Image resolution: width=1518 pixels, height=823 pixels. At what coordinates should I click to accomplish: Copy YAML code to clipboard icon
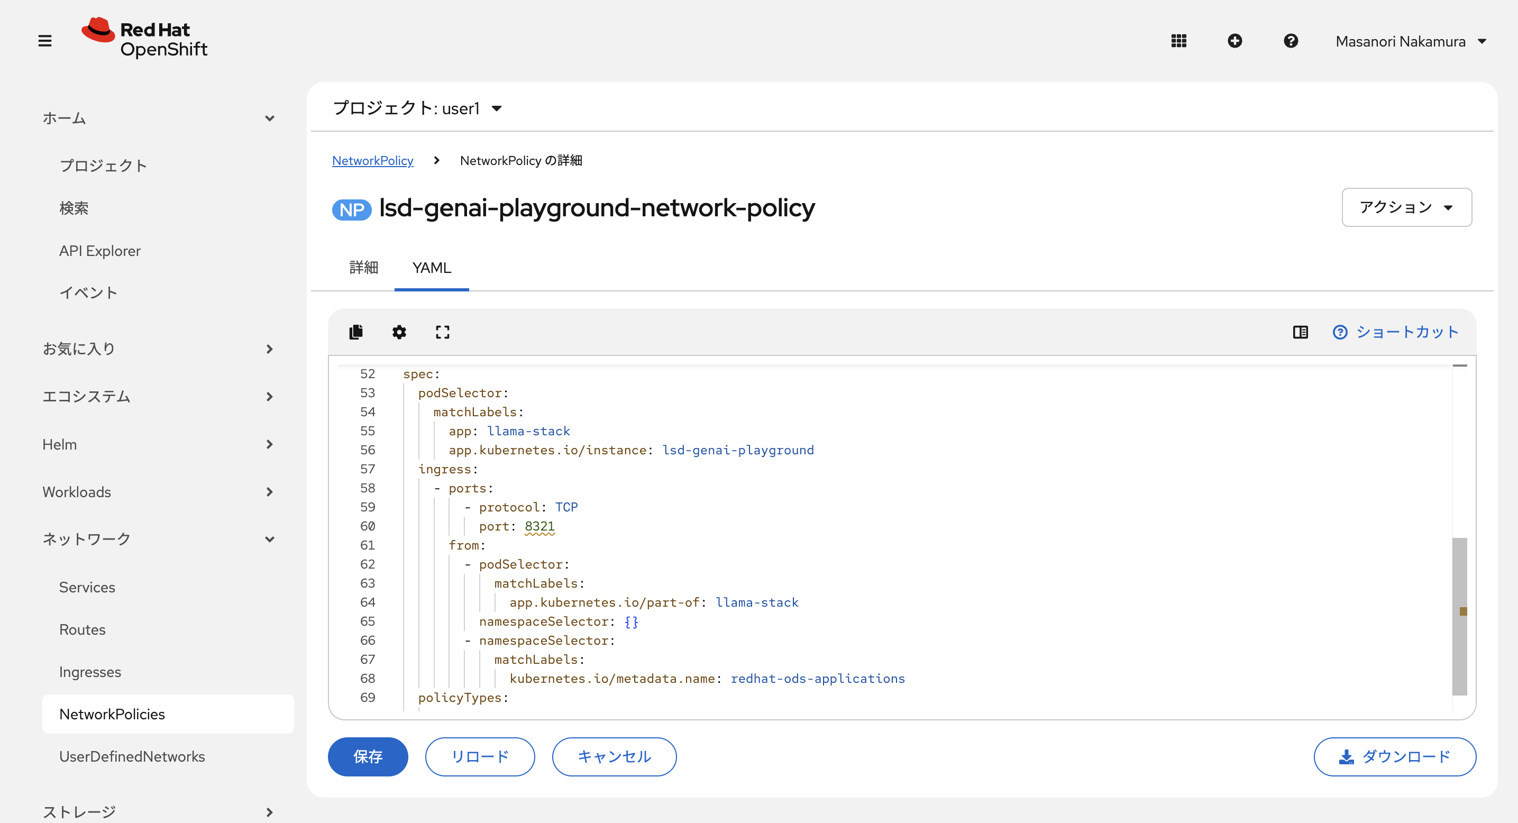click(356, 332)
